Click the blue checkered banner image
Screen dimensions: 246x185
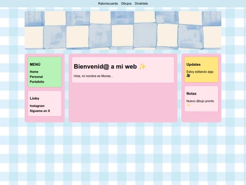pyautogui.click(x=123, y=30)
